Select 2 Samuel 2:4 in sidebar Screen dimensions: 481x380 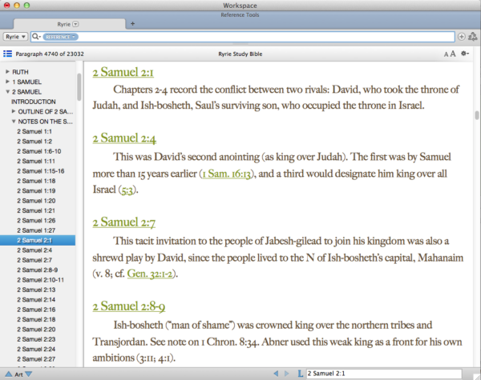point(34,250)
